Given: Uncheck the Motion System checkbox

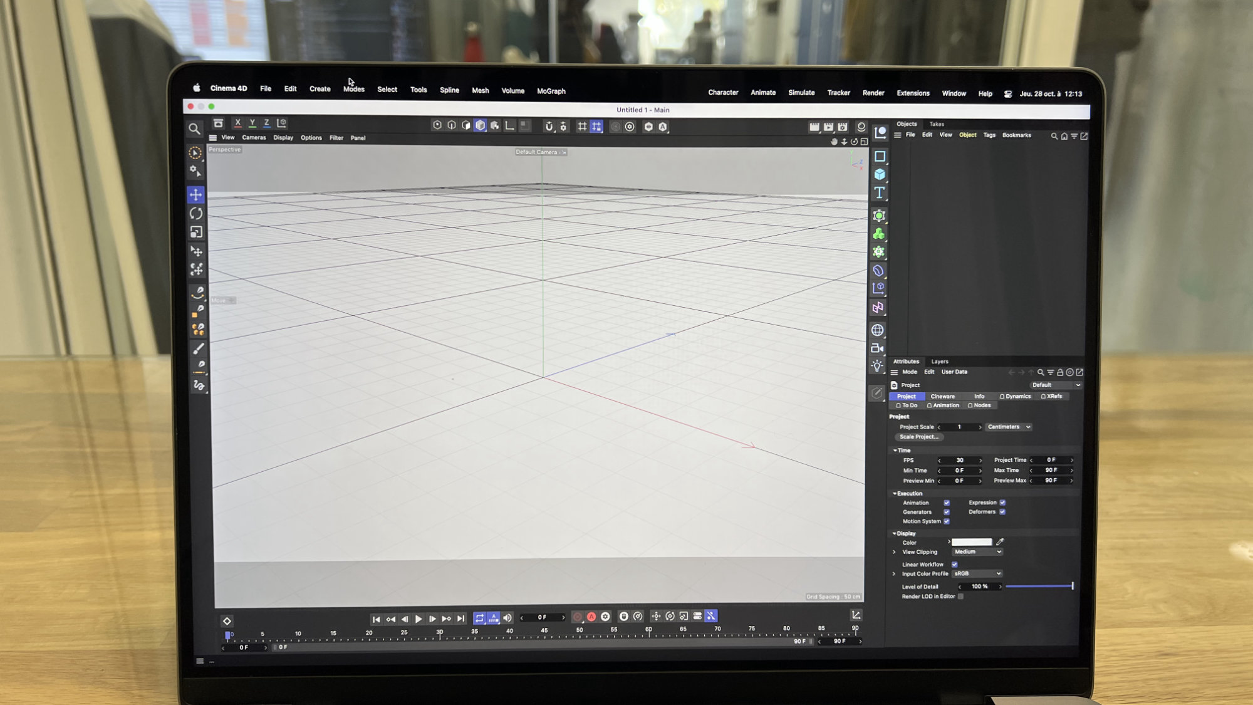Looking at the screenshot, I should (x=947, y=521).
